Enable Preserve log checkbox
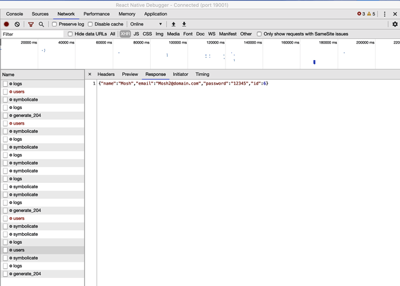400x286 pixels. click(x=54, y=24)
